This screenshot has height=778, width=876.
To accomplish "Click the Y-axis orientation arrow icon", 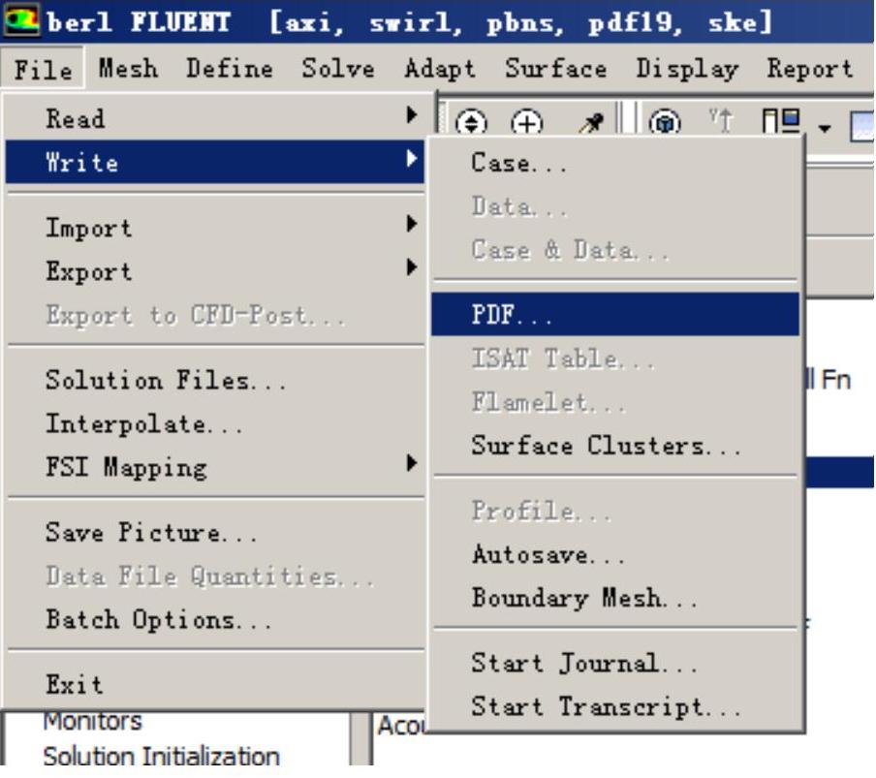I will click(x=721, y=120).
